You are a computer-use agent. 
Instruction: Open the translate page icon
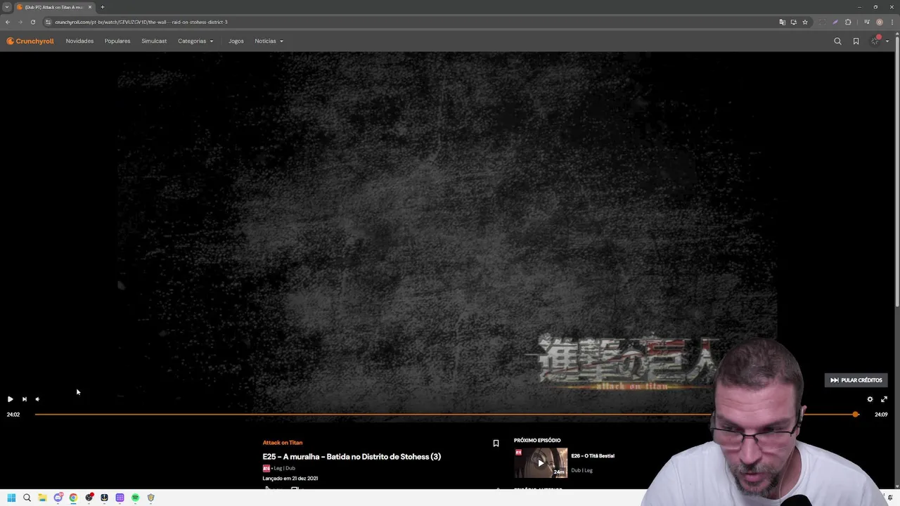point(782,22)
